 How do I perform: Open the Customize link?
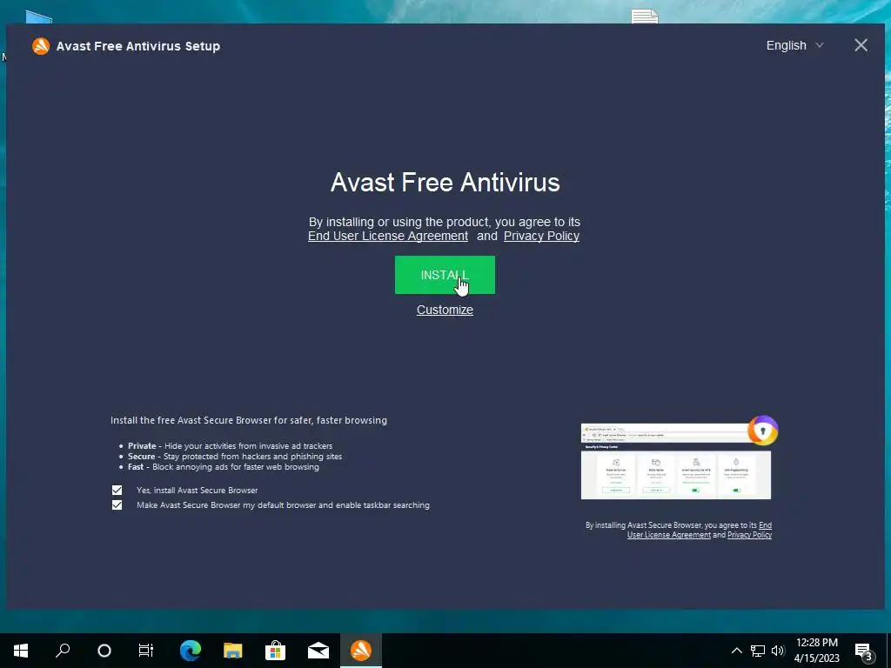445,310
